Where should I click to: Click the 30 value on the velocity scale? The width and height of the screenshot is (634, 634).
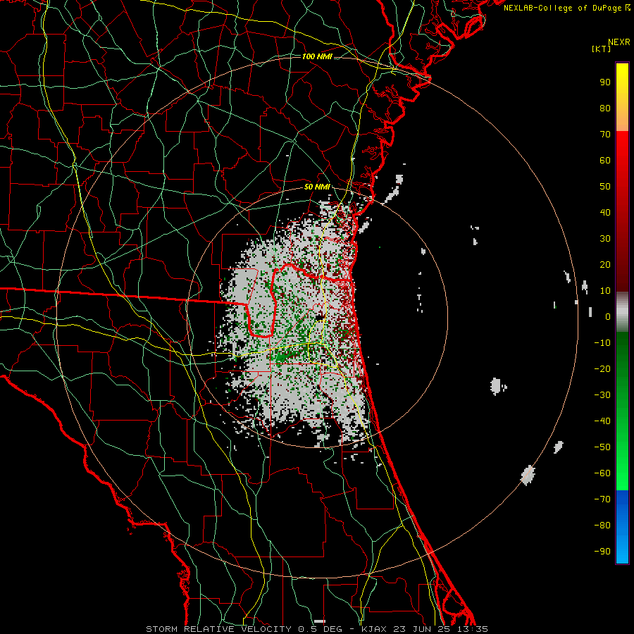click(605, 239)
